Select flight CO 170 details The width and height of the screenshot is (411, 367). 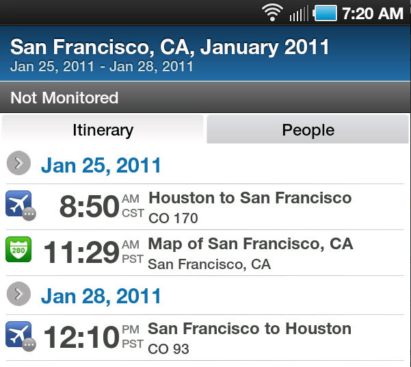[x=173, y=218]
